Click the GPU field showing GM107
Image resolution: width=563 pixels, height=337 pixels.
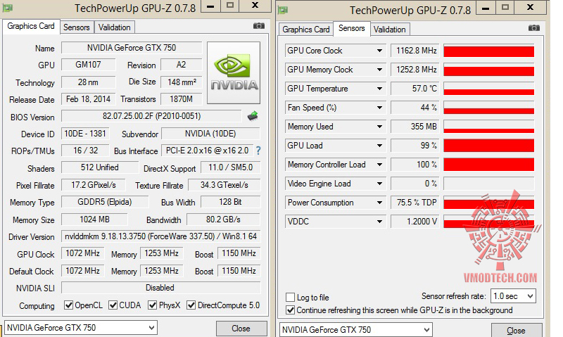89,65
